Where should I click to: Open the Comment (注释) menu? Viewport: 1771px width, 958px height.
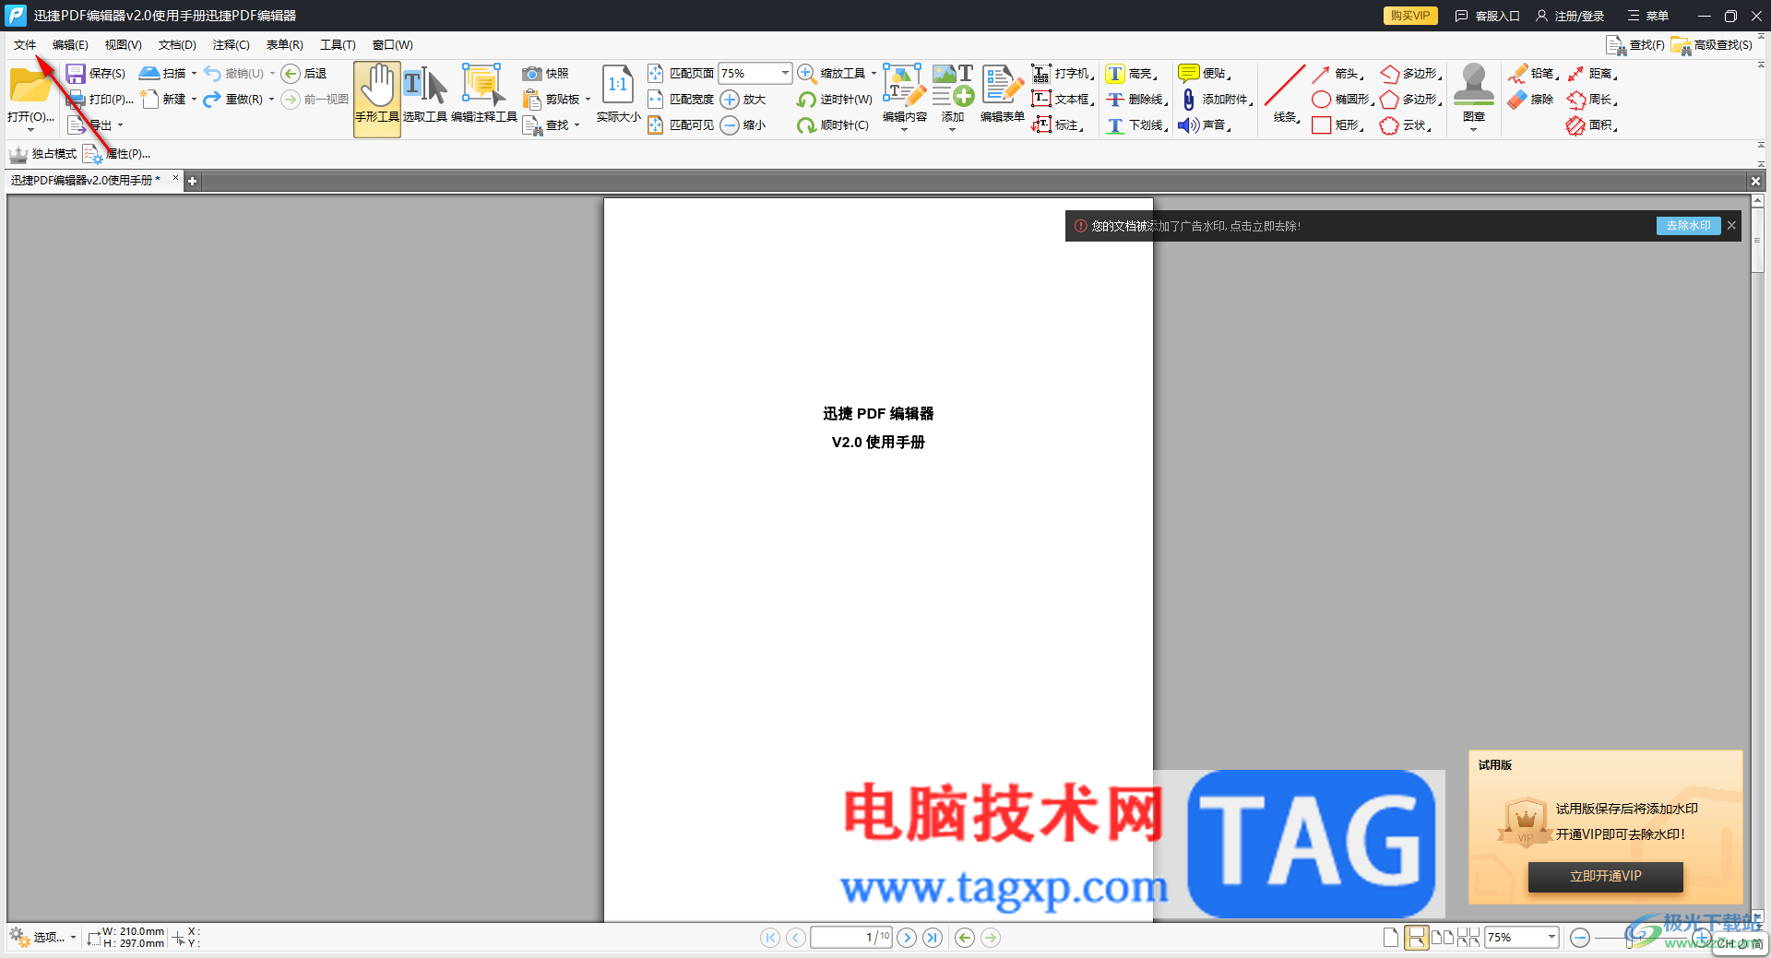tap(231, 45)
